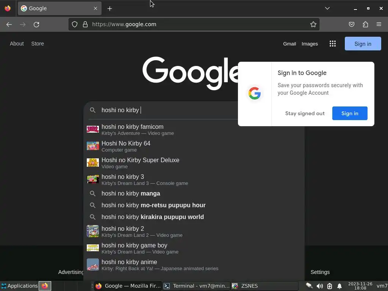Switch to the ZSNES taskbar window
The width and height of the screenshot is (388, 291).
(264, 286)
